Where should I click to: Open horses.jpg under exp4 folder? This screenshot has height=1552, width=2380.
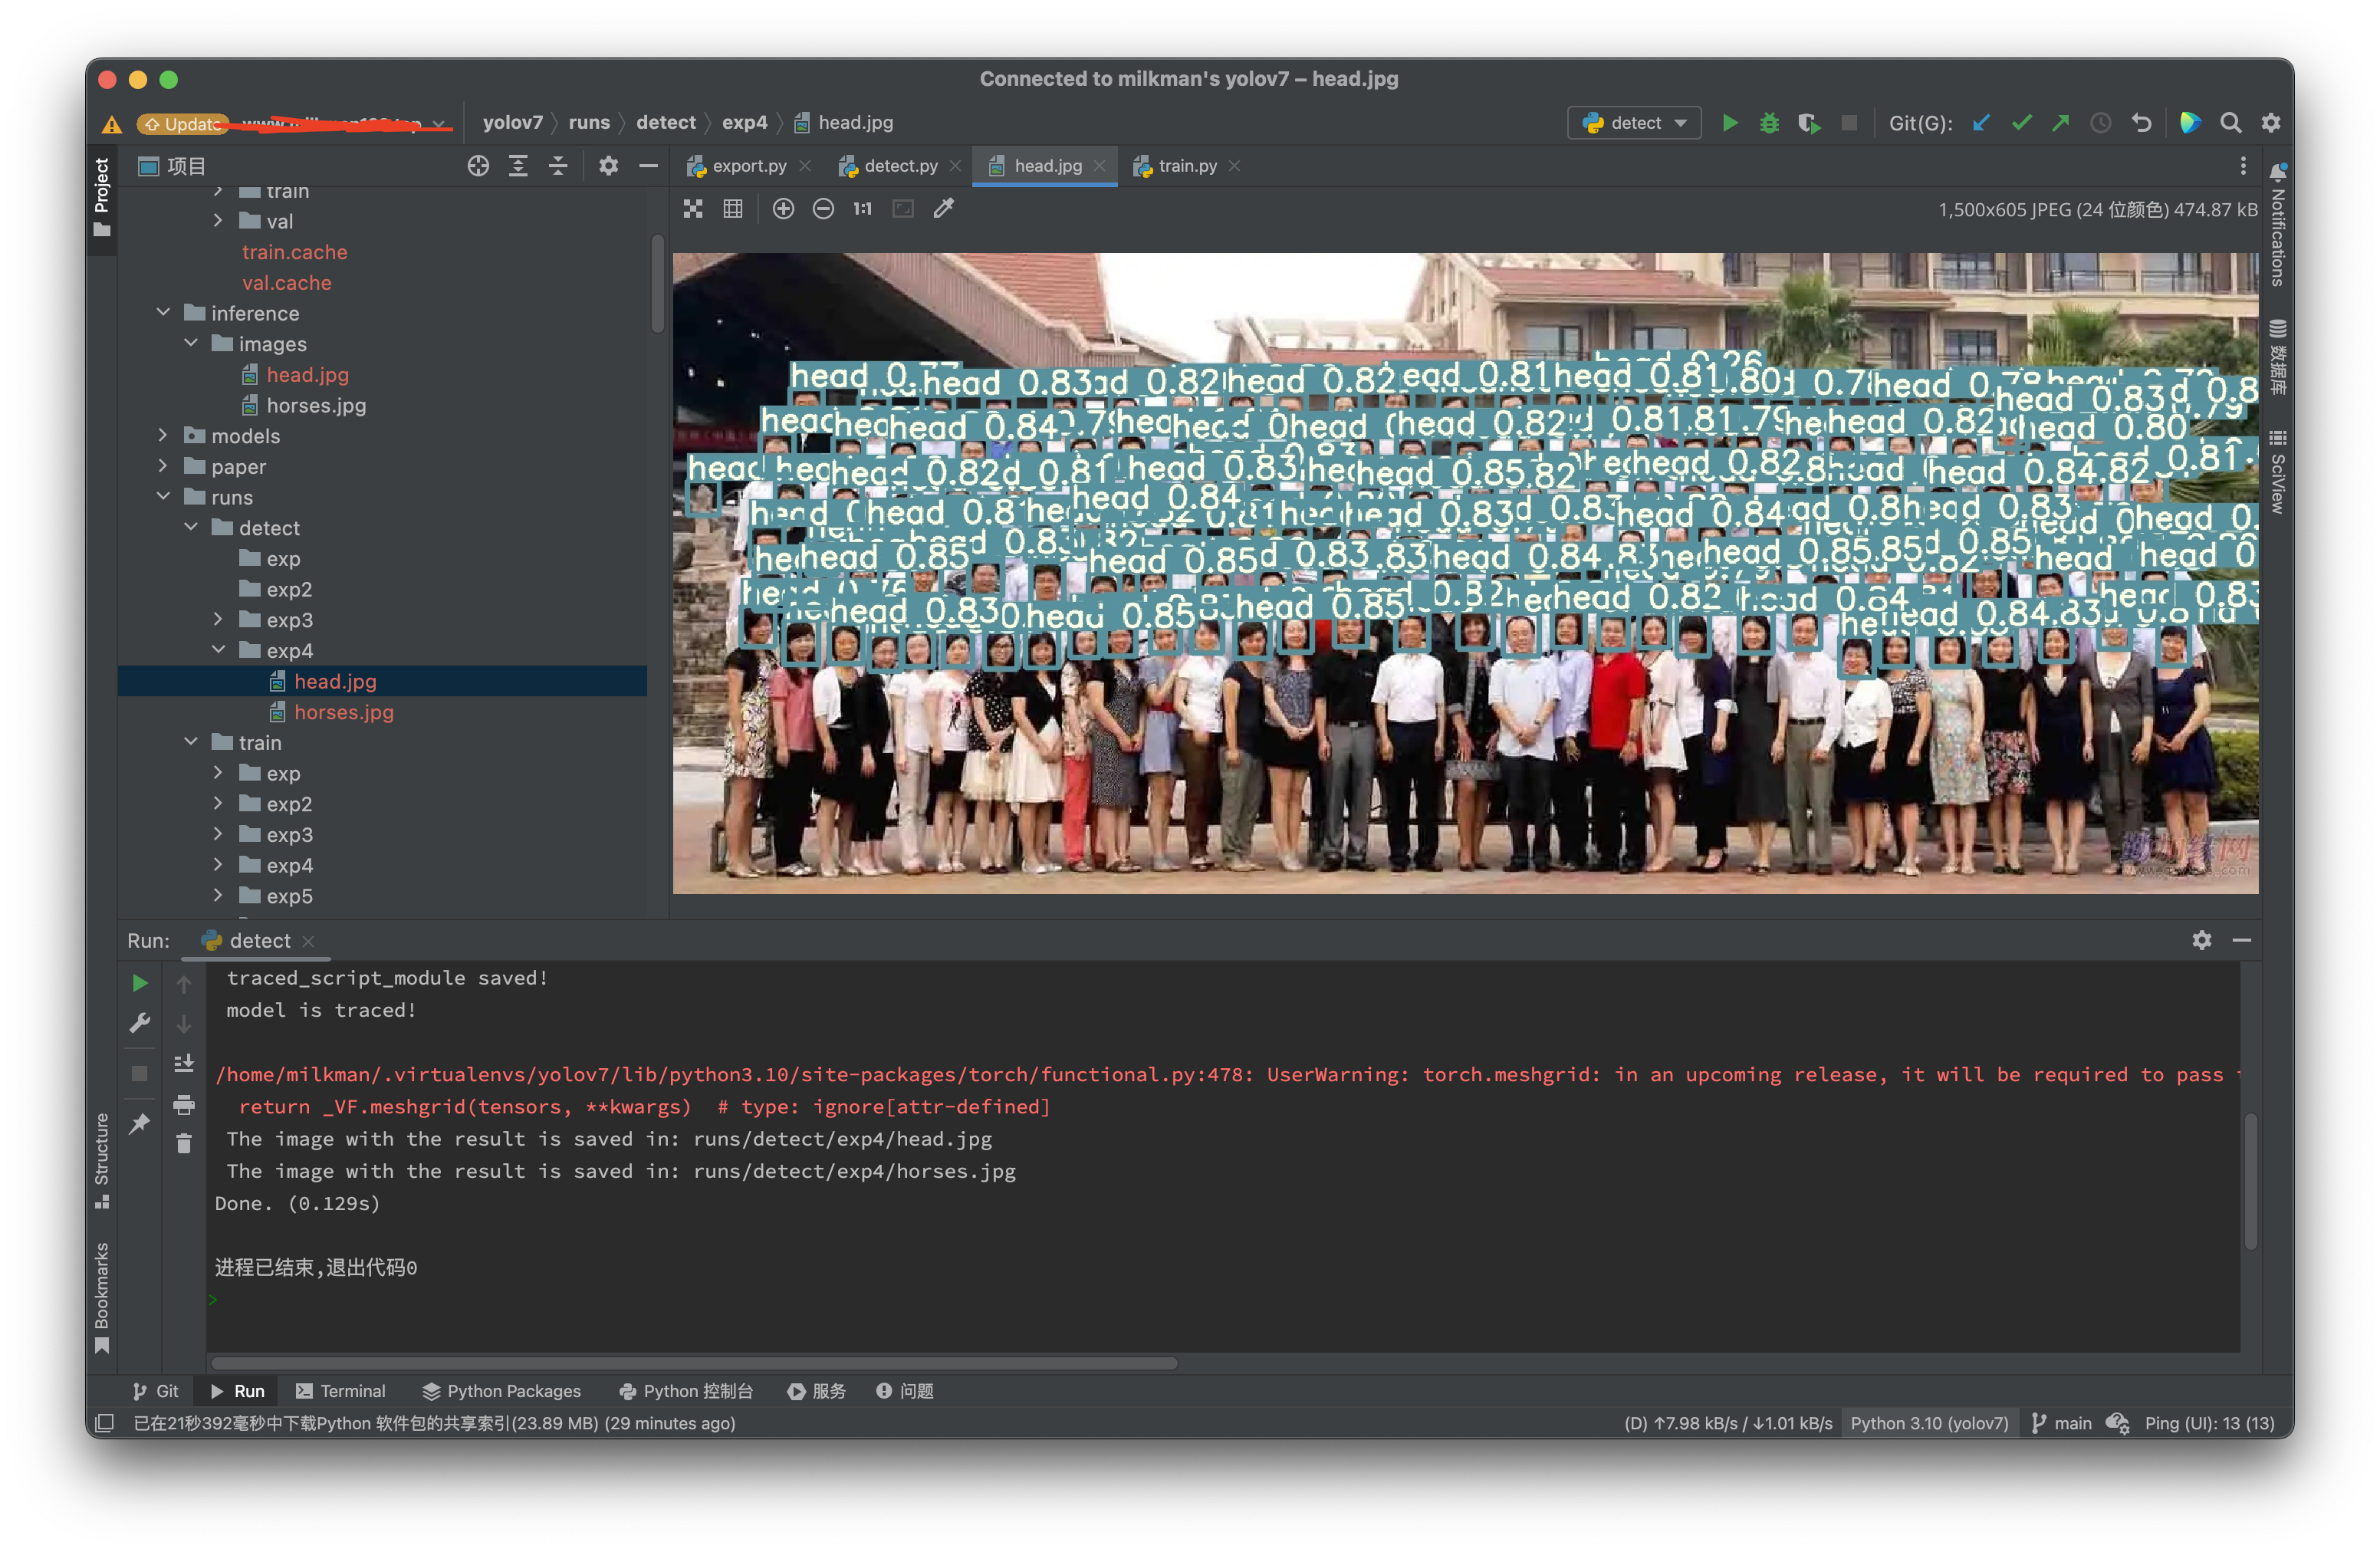tap(343, 712)
